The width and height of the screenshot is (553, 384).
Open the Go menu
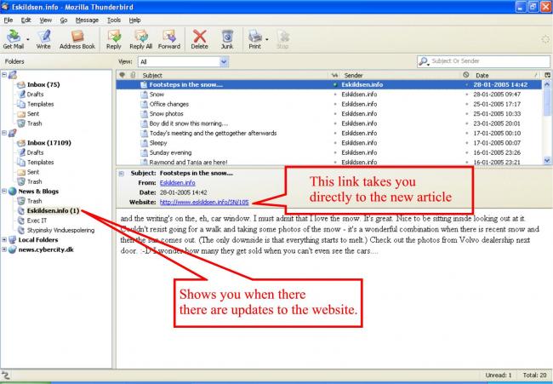click(x=64, y=20)
